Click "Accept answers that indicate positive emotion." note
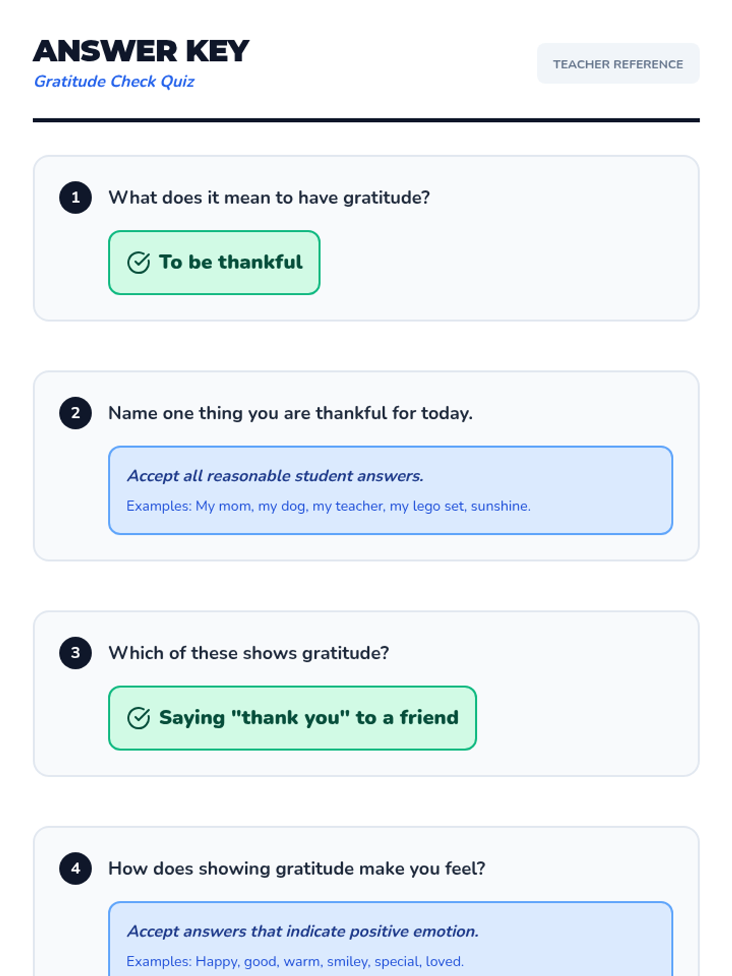 point(303,931)
